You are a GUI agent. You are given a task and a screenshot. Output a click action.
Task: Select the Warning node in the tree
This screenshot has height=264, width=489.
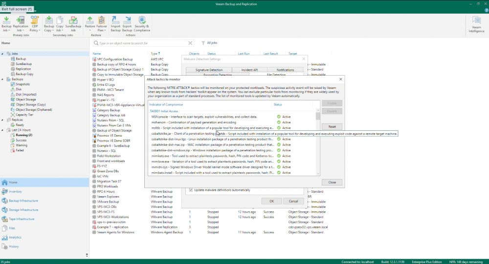click(x=21, y=145)
